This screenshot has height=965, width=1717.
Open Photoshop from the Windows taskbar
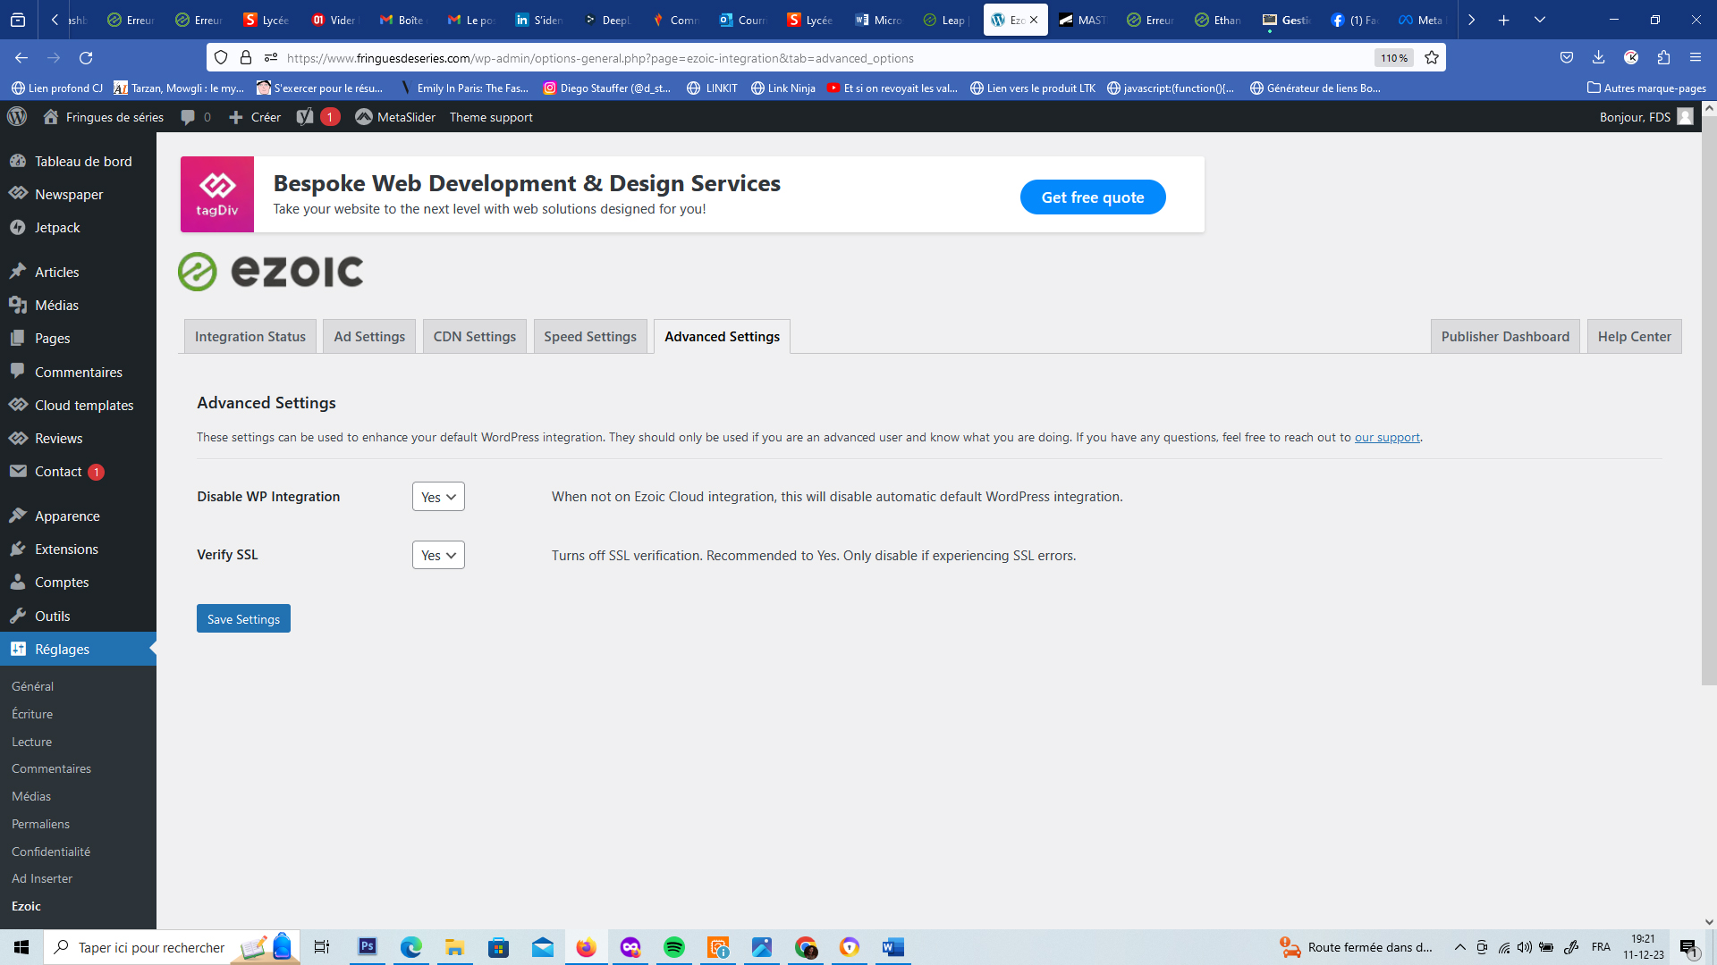coord(368,947)
